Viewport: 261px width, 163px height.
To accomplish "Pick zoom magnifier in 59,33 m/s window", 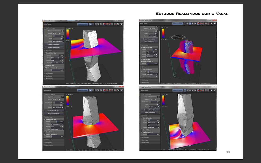I will point(193,24).
